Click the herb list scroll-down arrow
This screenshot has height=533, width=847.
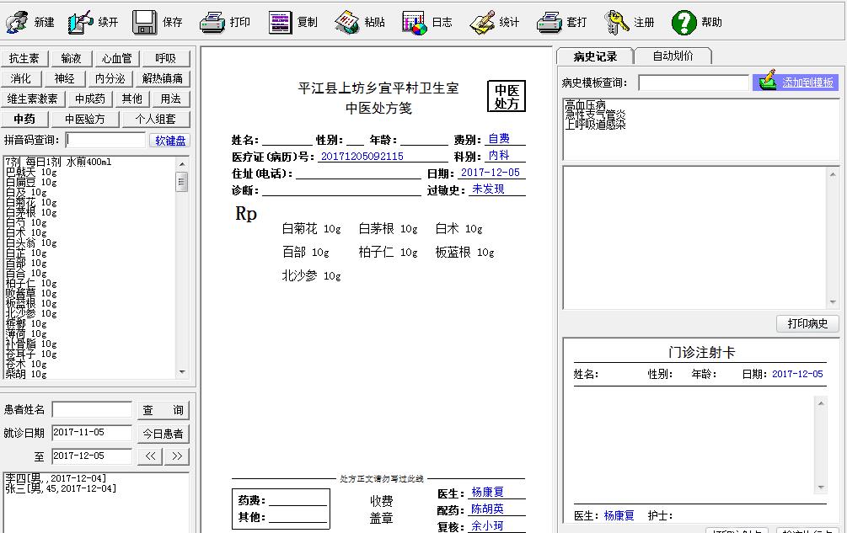point(182,372)
